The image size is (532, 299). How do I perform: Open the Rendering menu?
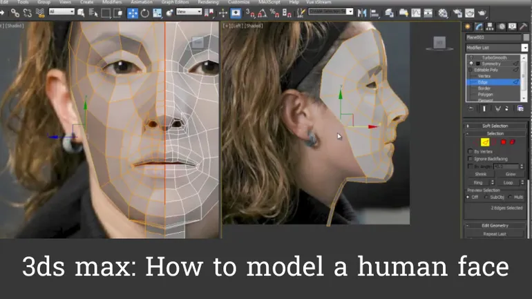[209, 2]
